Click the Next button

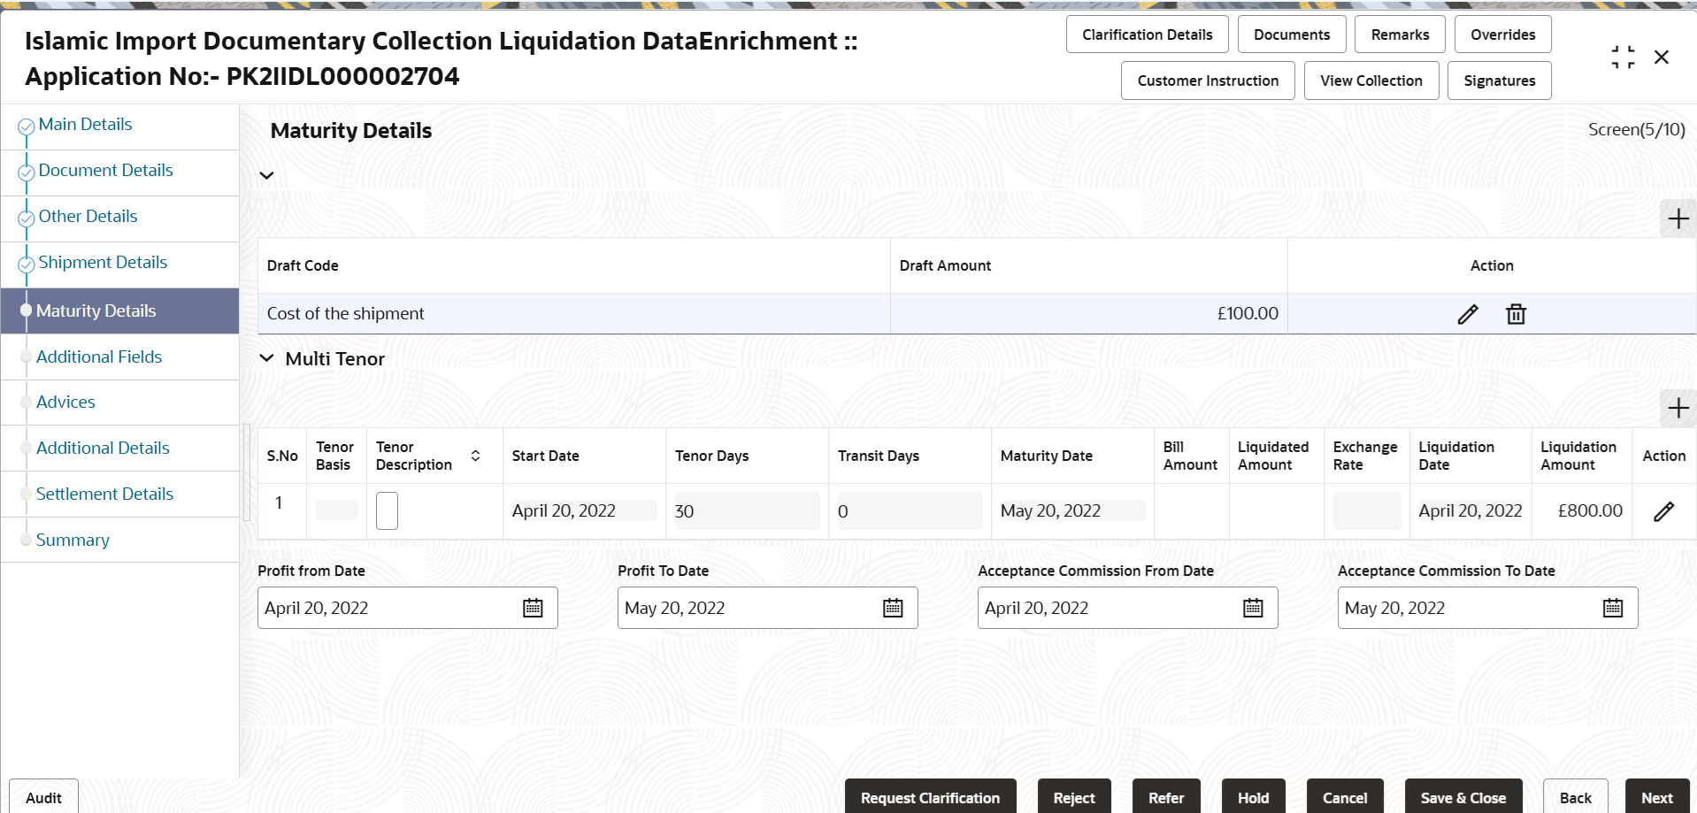tap(1656, 797)
